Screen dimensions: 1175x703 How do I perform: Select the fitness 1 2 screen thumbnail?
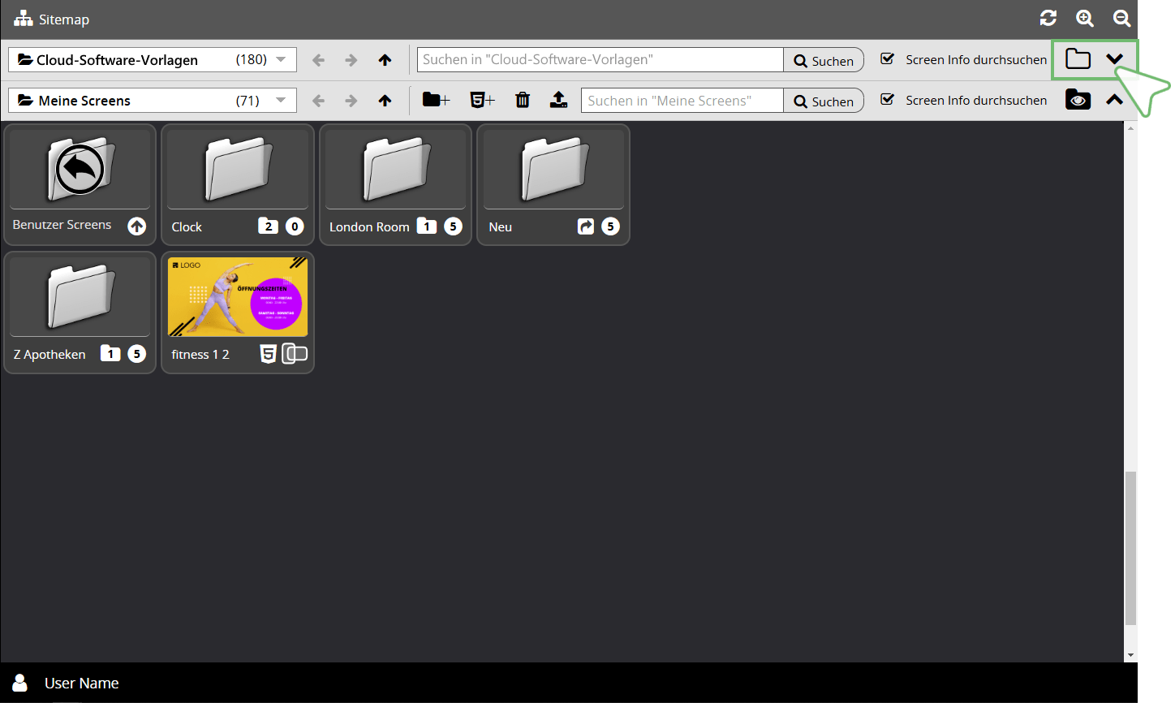tap(238, 297)
